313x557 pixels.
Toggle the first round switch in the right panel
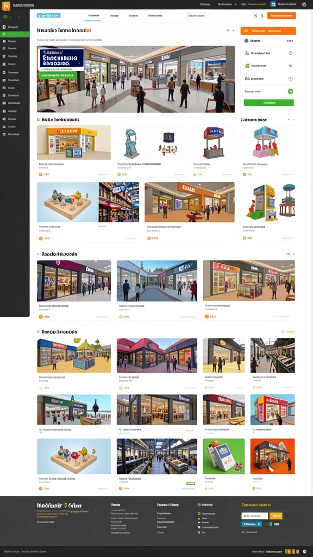[x=290, y=53]
